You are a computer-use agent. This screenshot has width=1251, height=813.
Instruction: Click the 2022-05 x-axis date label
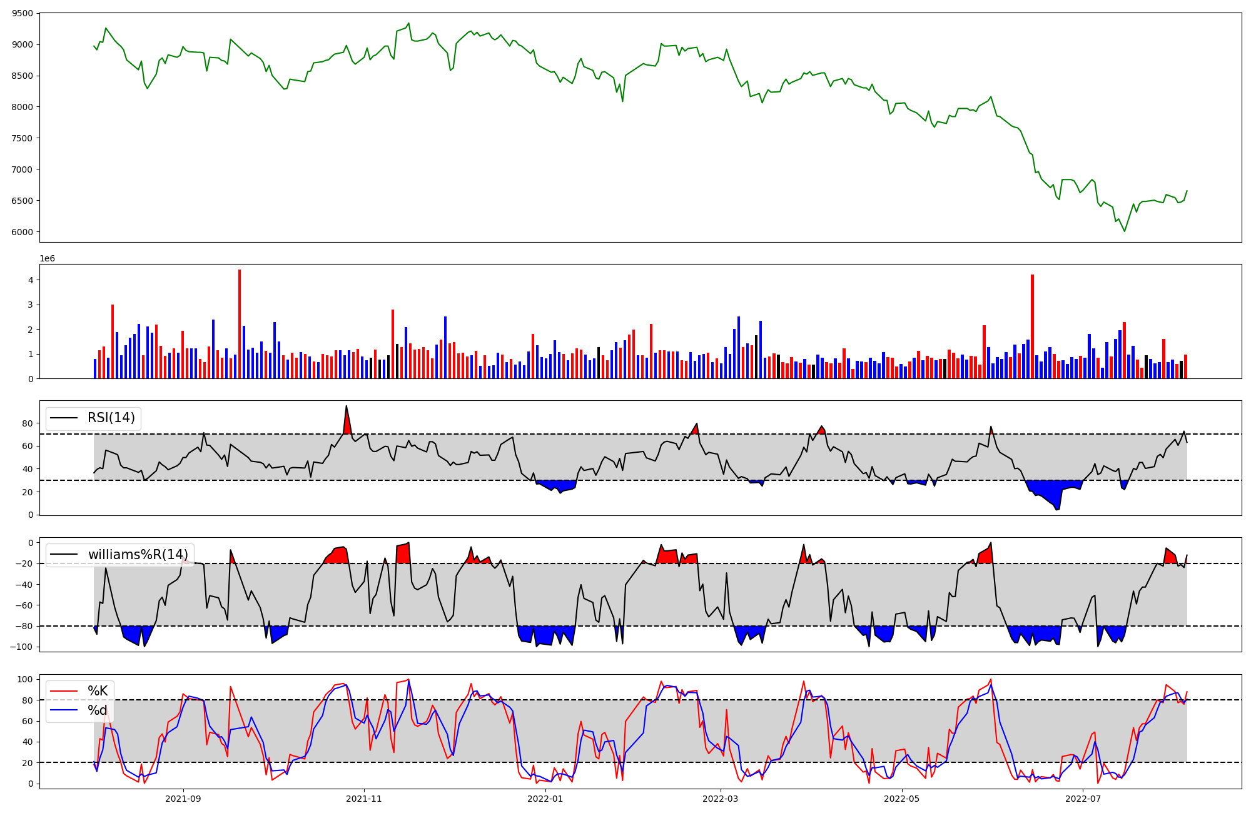(x=903, y=799)
